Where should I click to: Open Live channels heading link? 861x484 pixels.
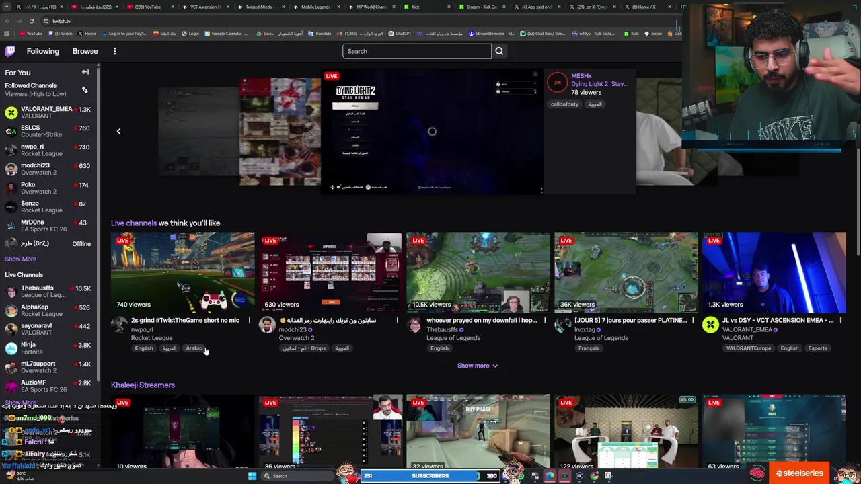(x=134, y=223)
